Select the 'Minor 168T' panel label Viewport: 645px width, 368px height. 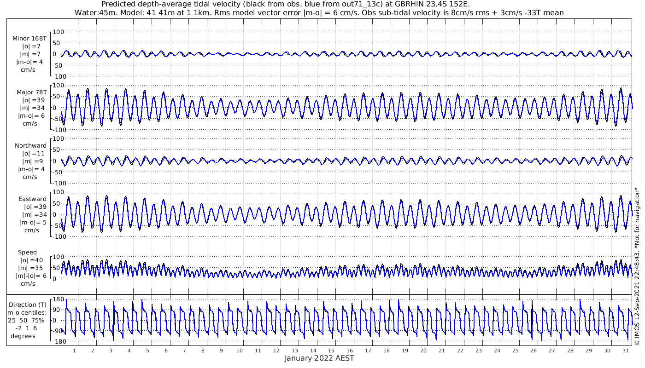(29, 39)
